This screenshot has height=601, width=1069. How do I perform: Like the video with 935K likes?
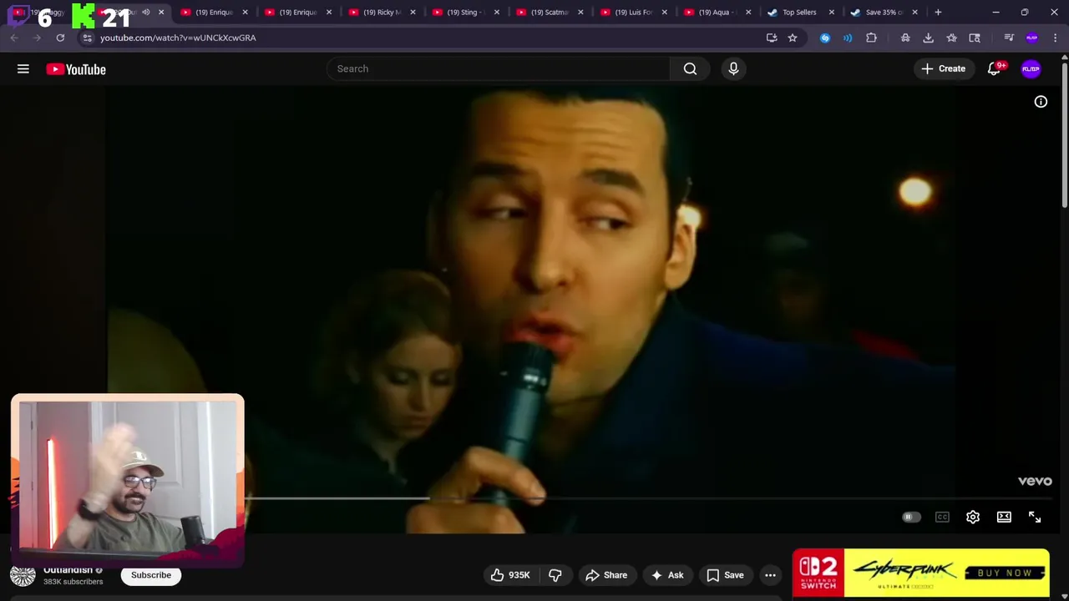[x=510, y=575]
